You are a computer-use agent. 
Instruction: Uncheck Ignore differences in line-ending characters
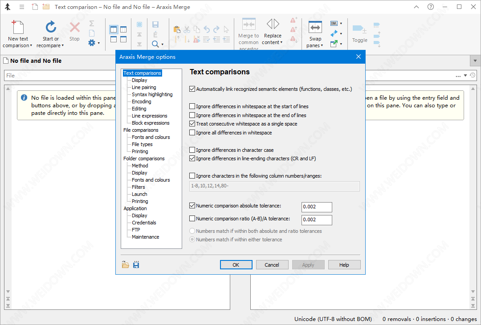192,158
